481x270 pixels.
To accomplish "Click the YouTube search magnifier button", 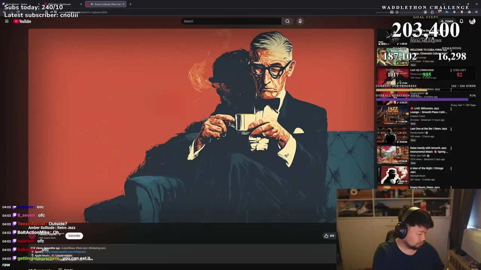I will 287,21.
